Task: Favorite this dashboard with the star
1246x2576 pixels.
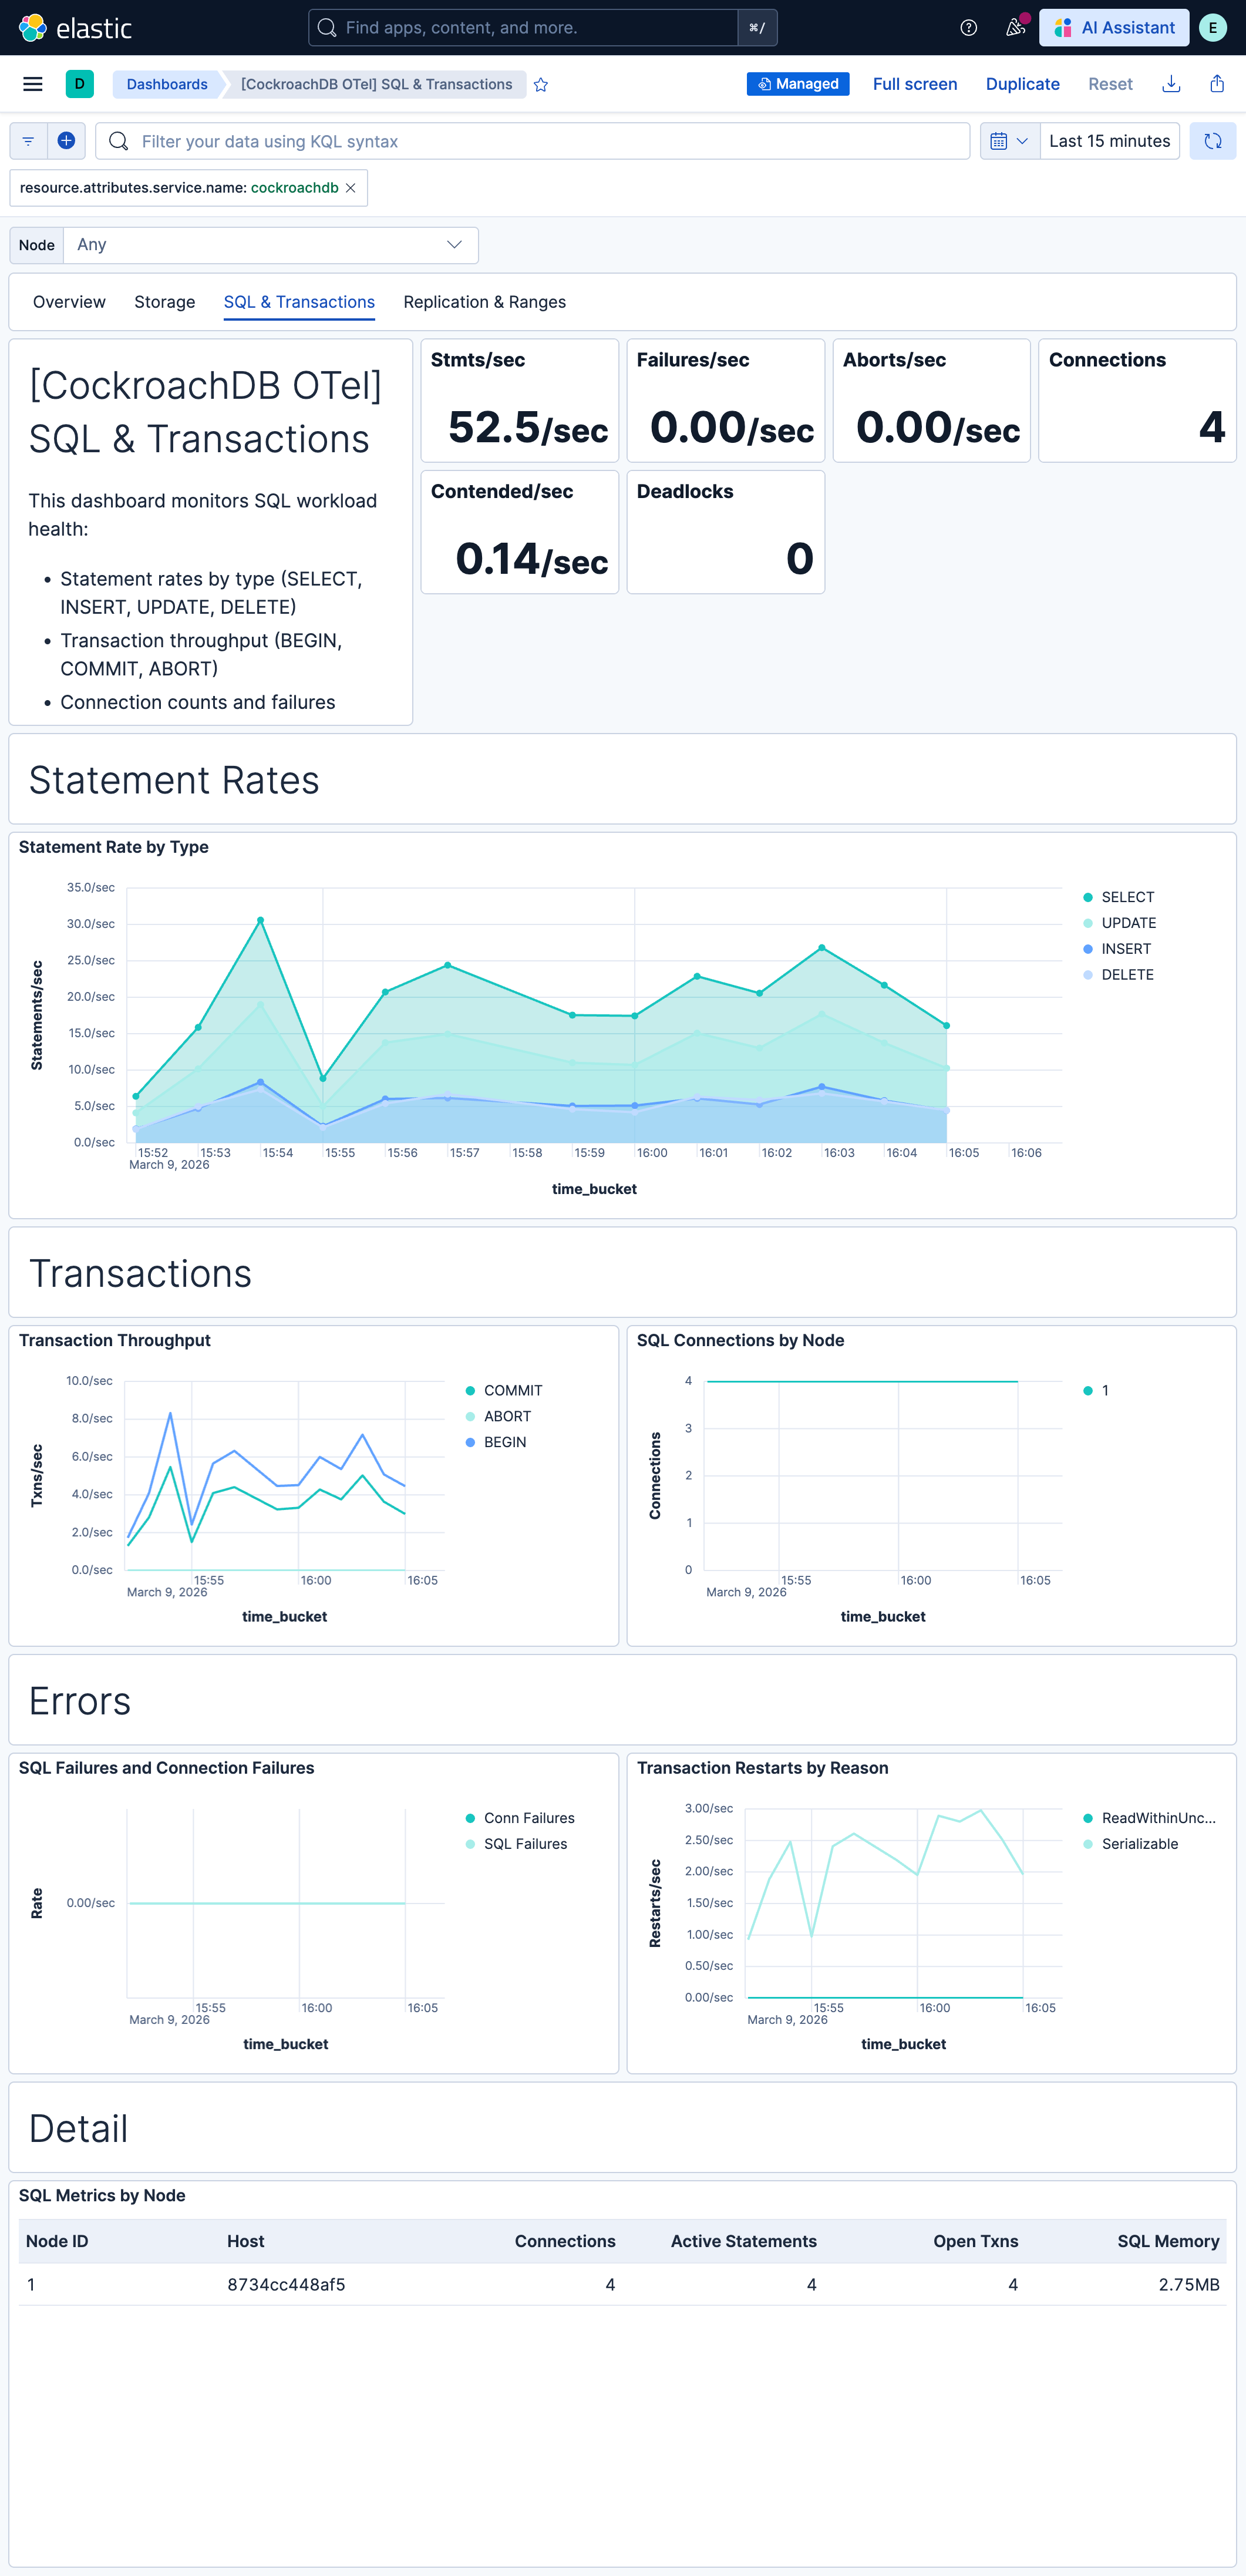Action: point(541,84)
